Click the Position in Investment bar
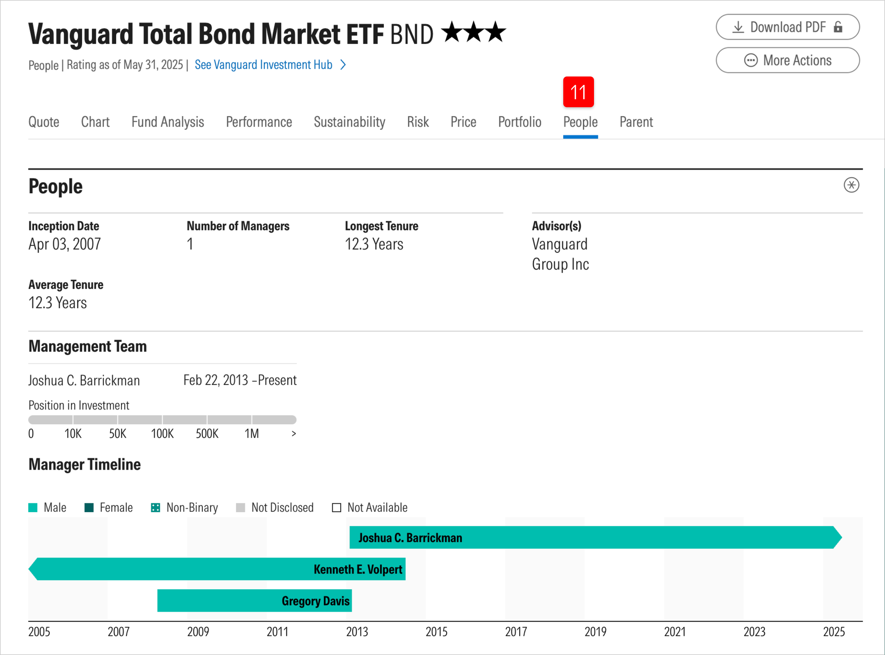The height and width of the screenshot is (655, 885). (162, 420)
